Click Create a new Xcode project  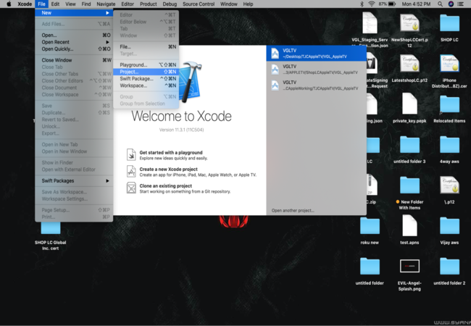point(169,169)
